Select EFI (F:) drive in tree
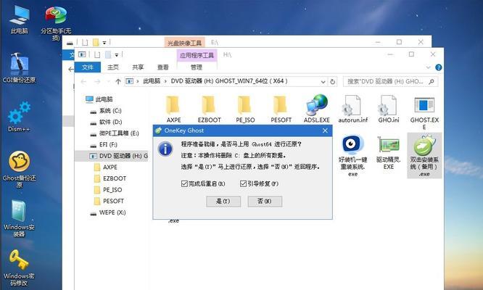This screenshot has height=290, width=483. click(x=104, y=145)
